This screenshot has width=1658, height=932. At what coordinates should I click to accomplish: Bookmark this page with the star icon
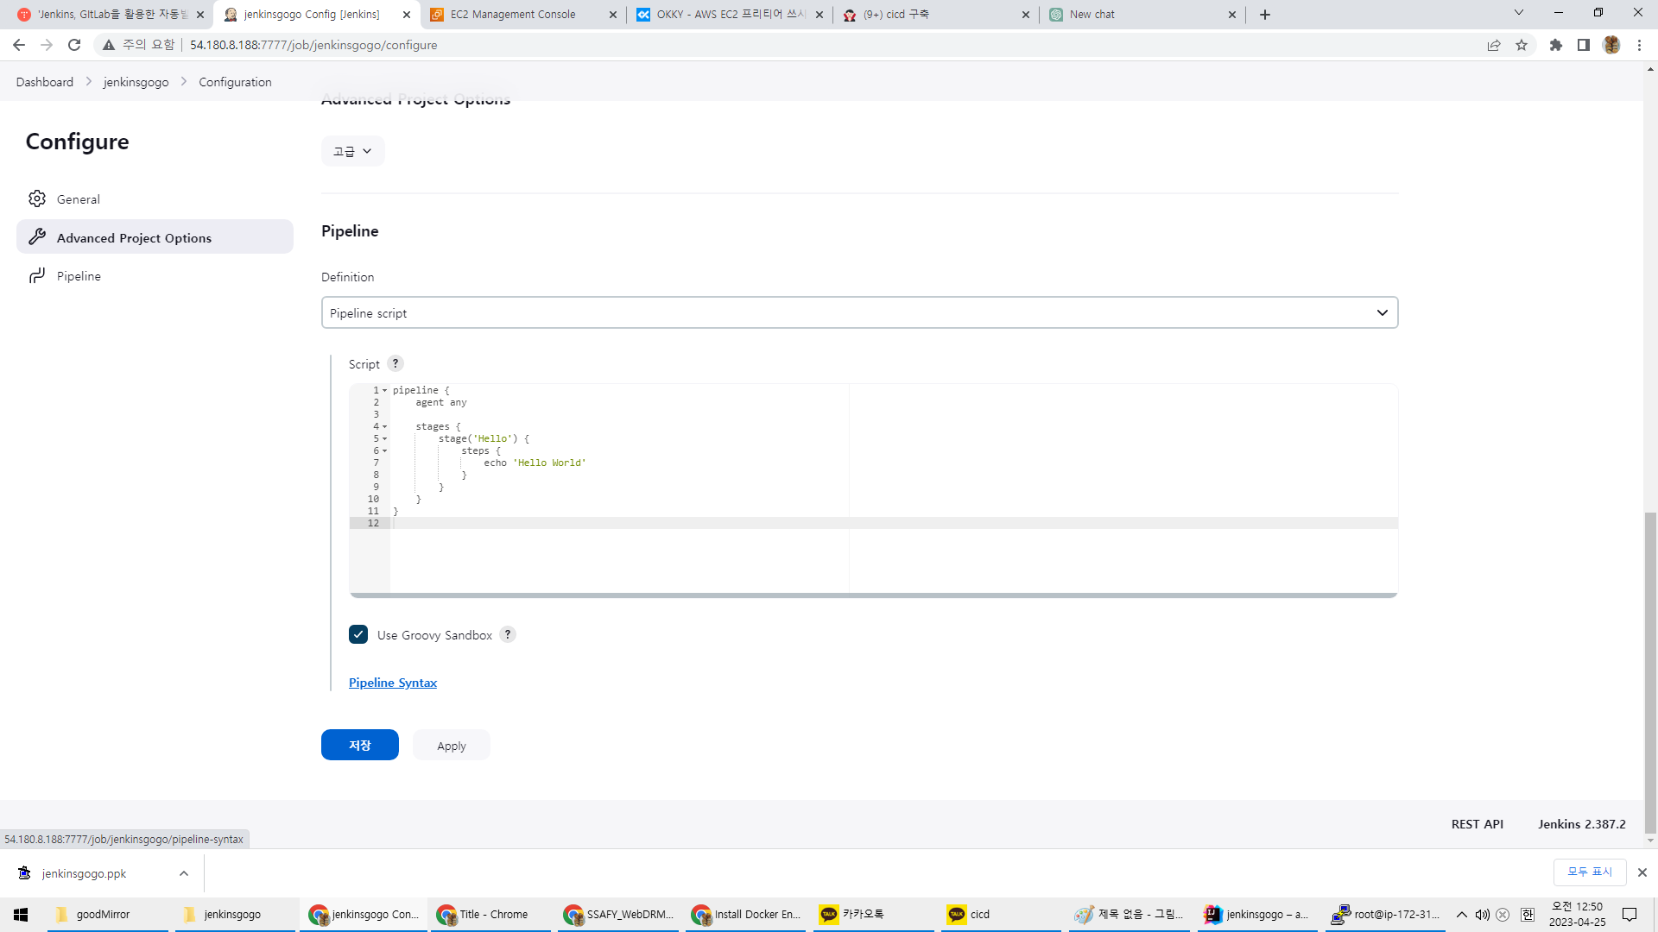click(x=1522, y=45)
